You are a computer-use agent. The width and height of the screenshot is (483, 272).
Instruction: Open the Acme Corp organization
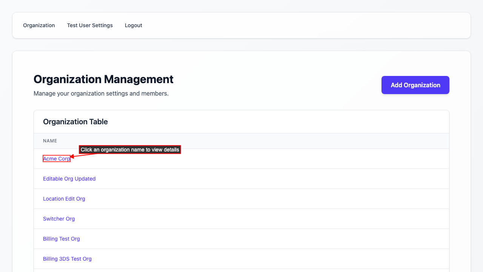click(57, 159)
